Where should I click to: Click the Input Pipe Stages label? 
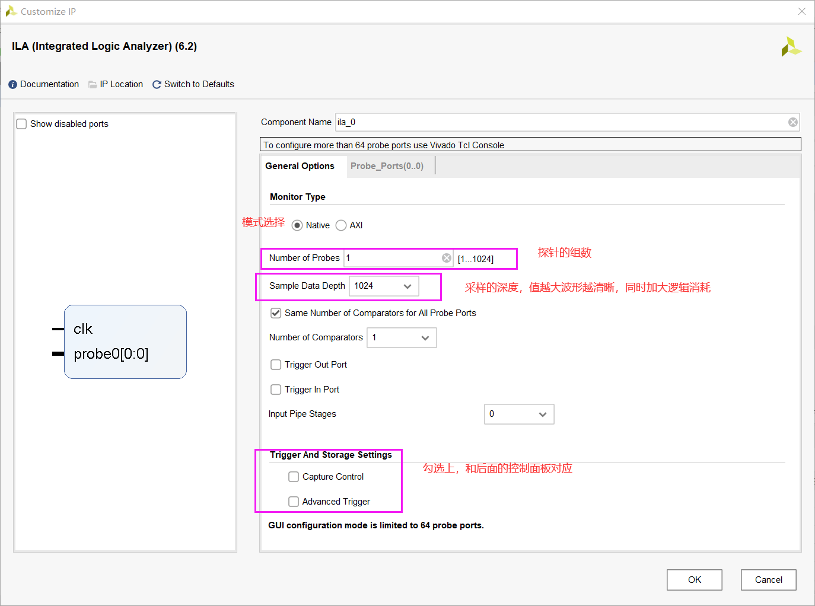point(303,414)
